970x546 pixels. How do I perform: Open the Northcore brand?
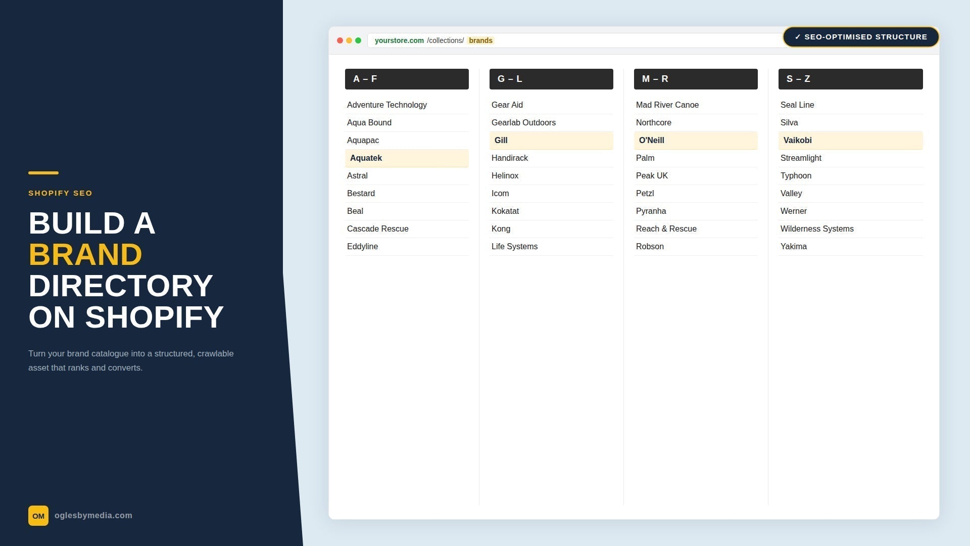click(x=696, y=123)
